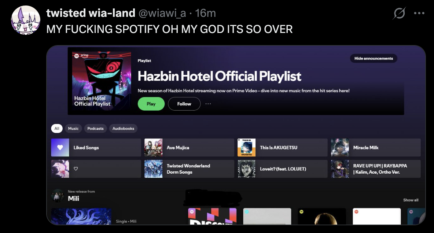This screenshot has width=434, height=233.
Task: Click the Hazbin Hotel playlist cover art
Action: click(102, 81)
